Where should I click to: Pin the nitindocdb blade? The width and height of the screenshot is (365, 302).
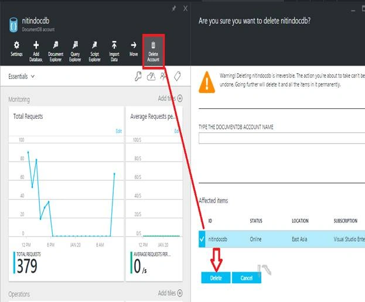[173, 9]
